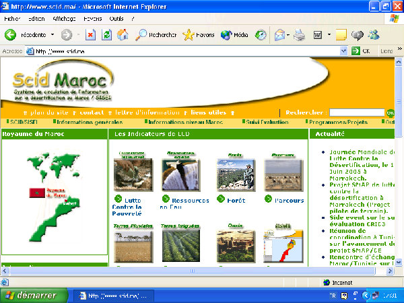
Task: Open the Rechercher search toolbar button
Action: pyautogui.click(x=156, y=35)
